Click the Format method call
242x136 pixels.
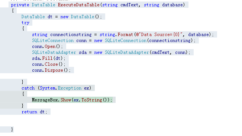(125, 35)
